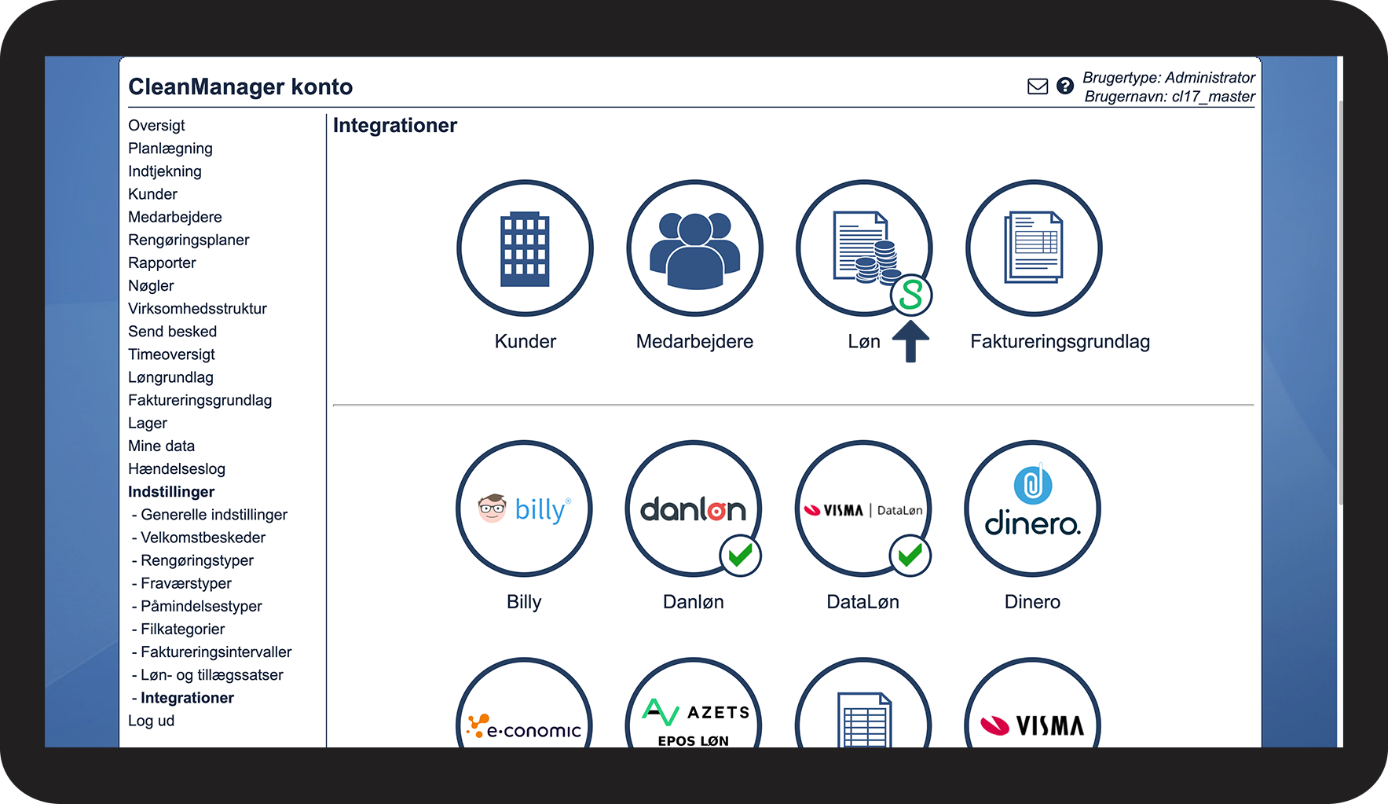Open the Faktureringsgrundlag sidebar menu entry
Image resolution: width=1388 pixels, height=804 pixels.
(200, 400)
